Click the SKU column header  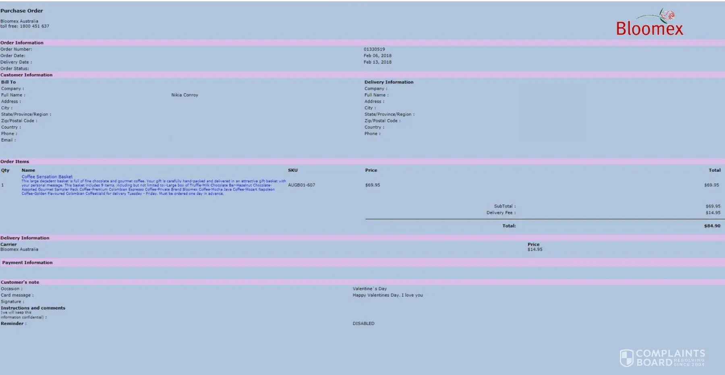(293, 170)
